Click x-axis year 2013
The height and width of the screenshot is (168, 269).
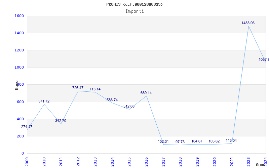[x=95, y=162]
